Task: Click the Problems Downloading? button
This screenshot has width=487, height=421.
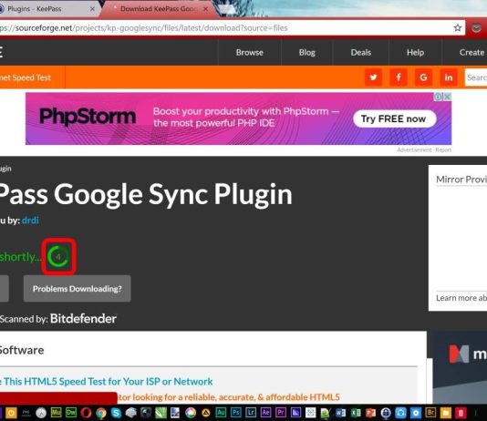Action: point(77,289)
